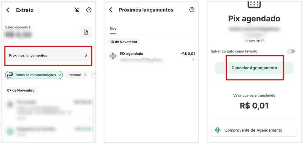
Task: Click the chevron on the PIX agendado row
Action: tap(193, 60)
